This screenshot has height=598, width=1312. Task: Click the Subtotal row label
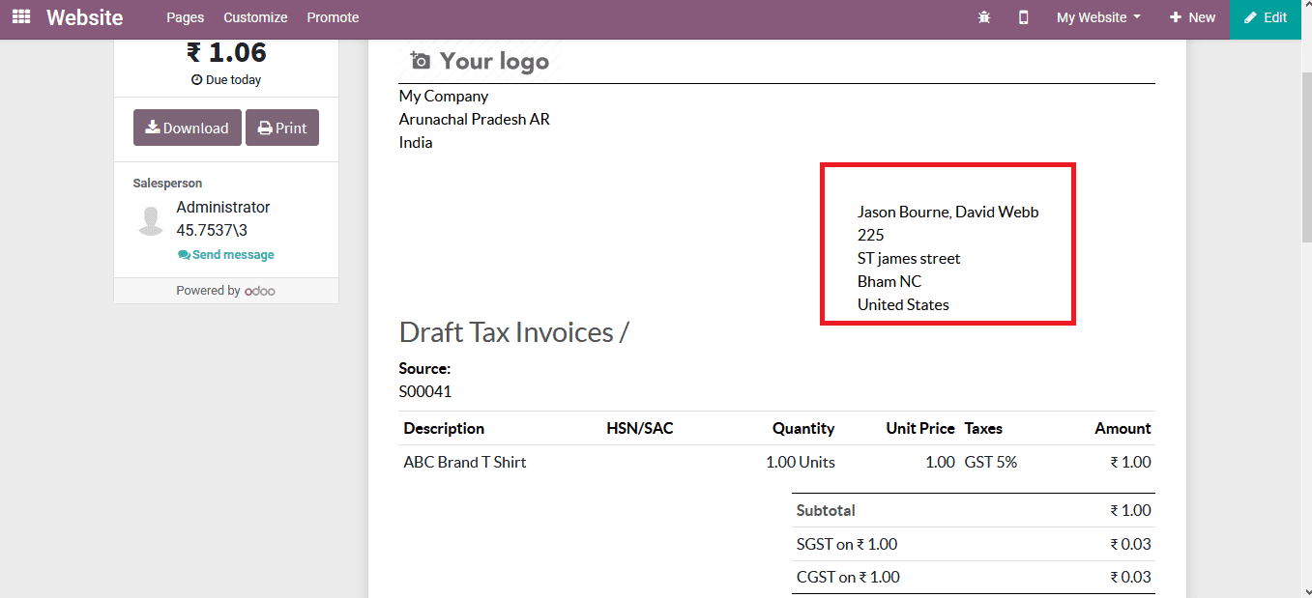[x=826, y=510]
